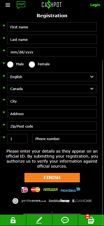The width and height of the screenshot is (104, 226).
Task: Select the Female radio button
Action: click(x=32, y=64)
